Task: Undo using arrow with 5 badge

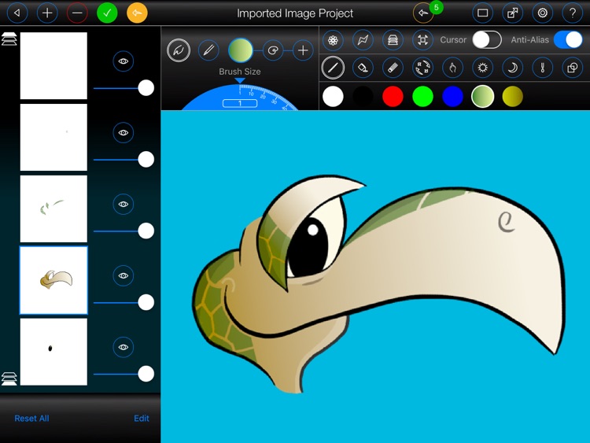Action: tap(423, 13)
